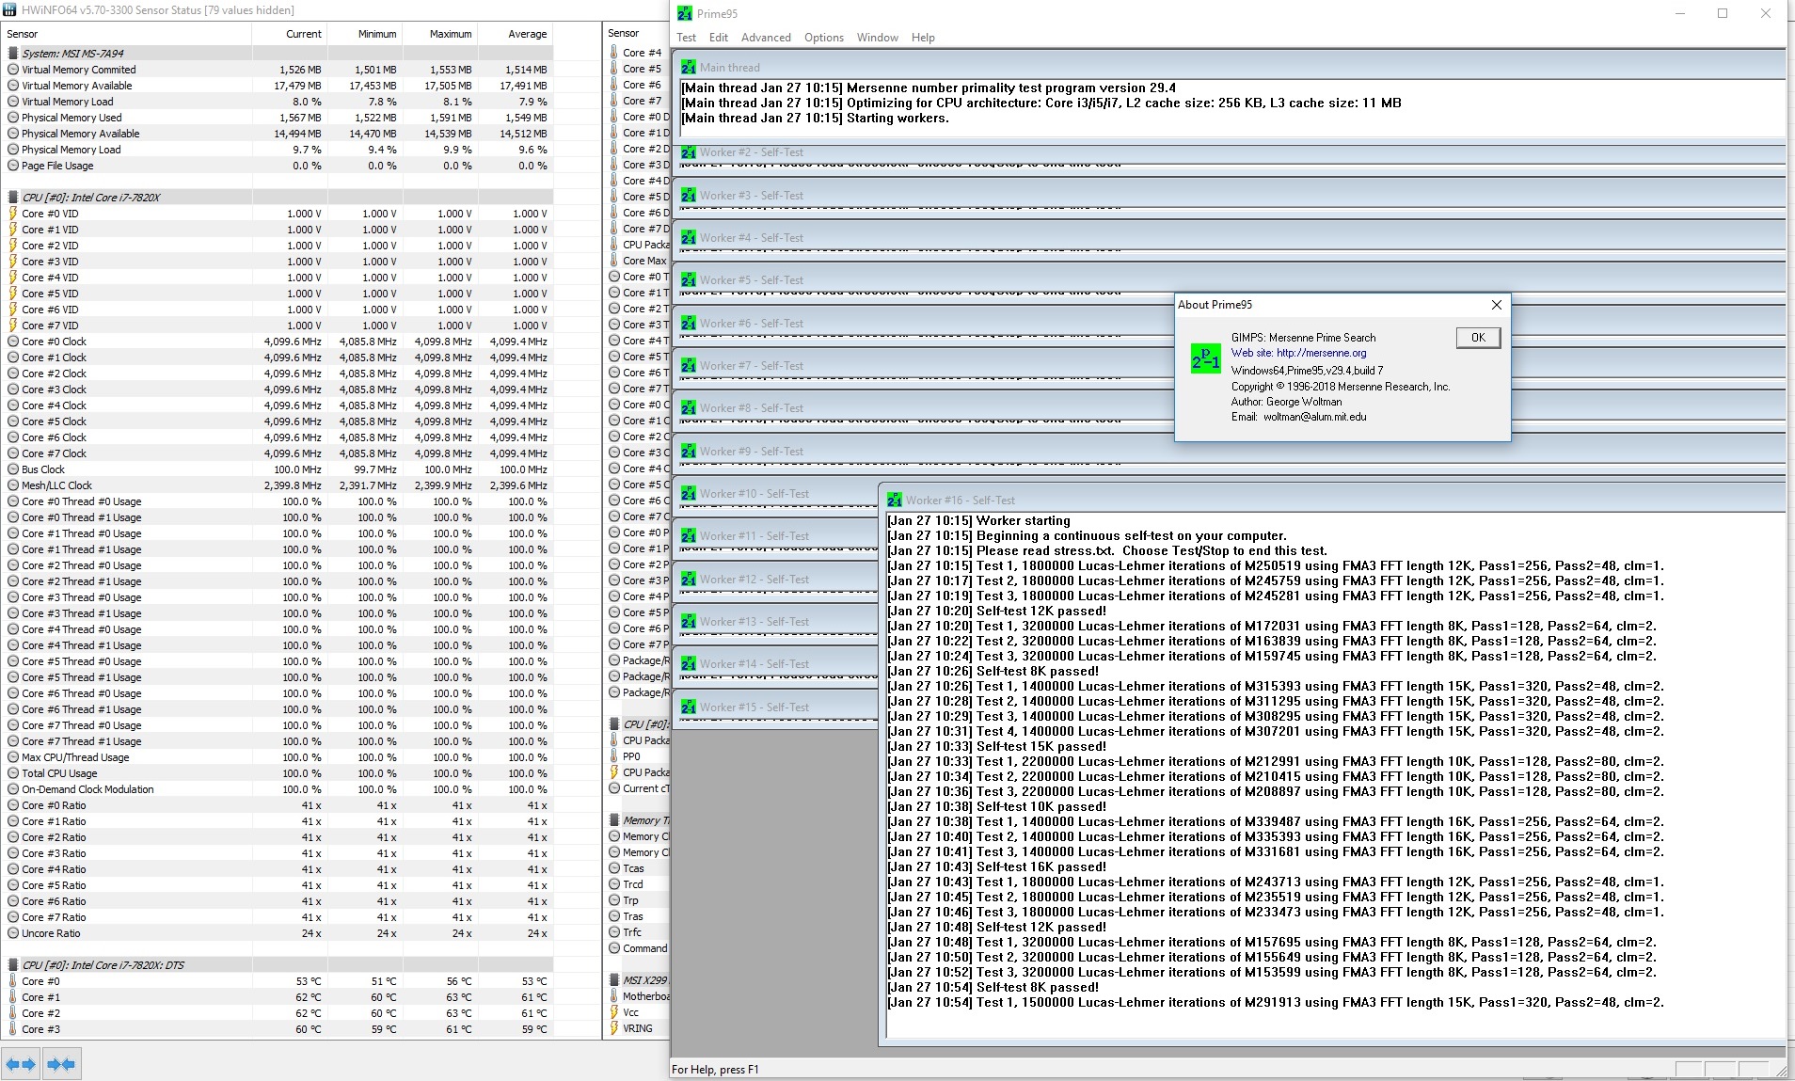Click the lightning bolt icon beside Core #0 VID

click(x=13, y=214)
